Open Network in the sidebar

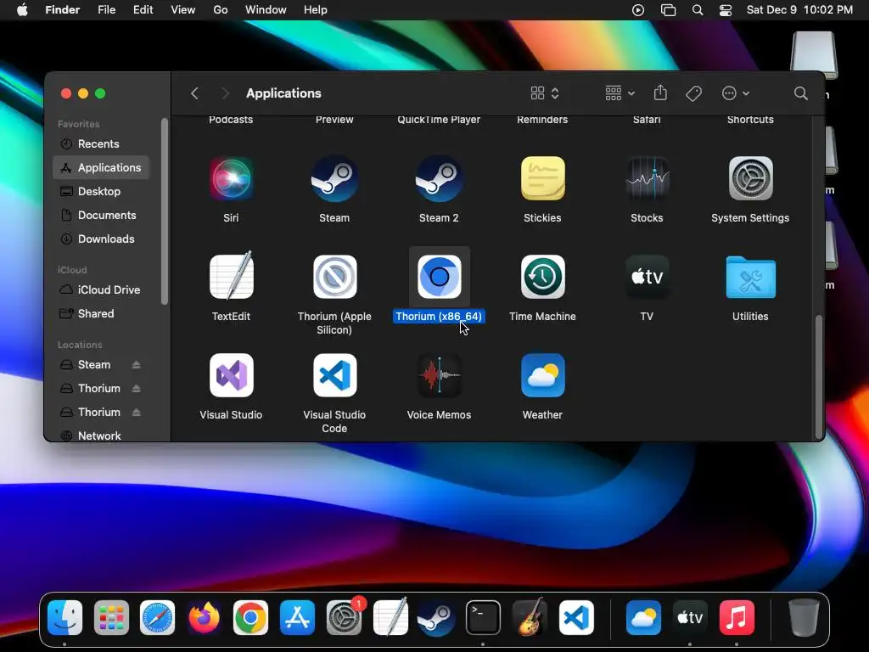click(101, 436)
